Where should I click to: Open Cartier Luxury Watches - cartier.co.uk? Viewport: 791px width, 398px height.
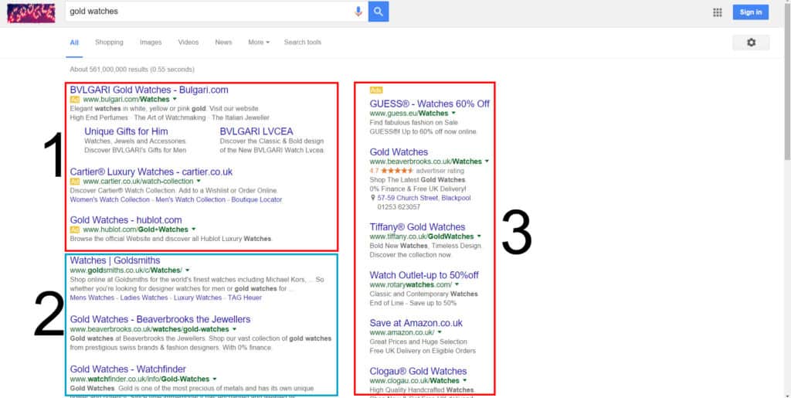click(151, 172)
